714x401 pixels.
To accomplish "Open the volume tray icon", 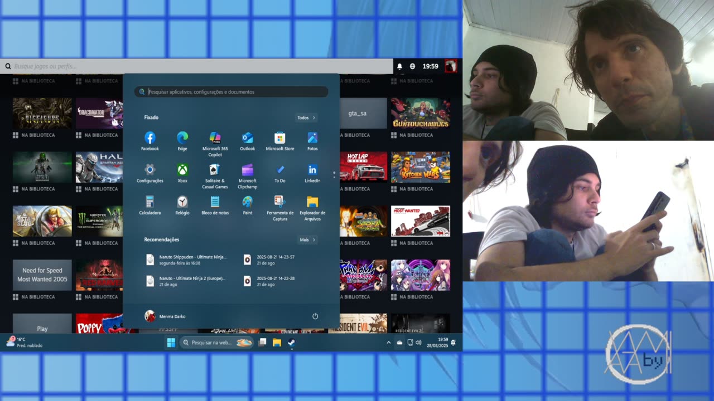I will click(x=418, y=343).
